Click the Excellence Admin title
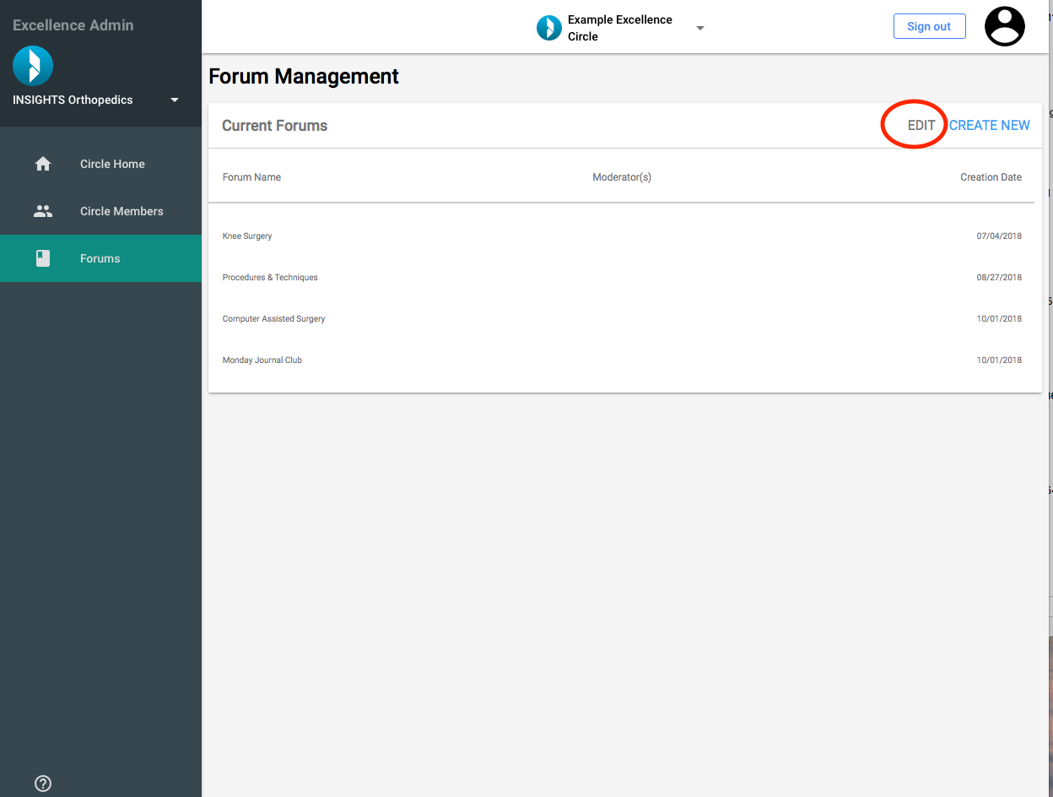Screen dimensions: 1053x797 coord(73,25)
